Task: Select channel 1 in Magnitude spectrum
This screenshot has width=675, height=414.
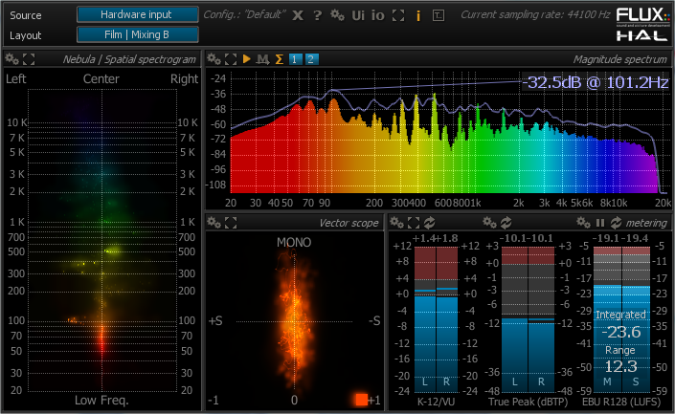Action: point(295,59)
